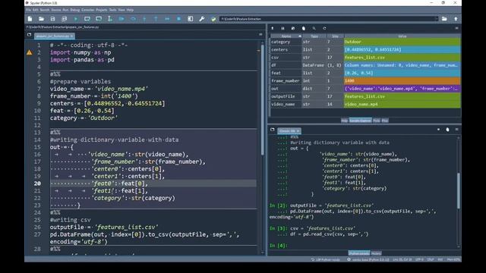Browse for a working directory

(x=444, y=19)
